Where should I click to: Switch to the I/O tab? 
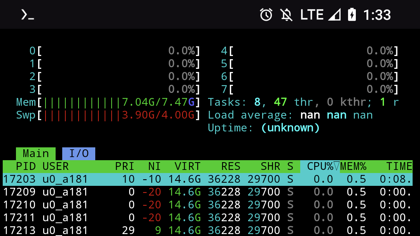coord(79,154)
